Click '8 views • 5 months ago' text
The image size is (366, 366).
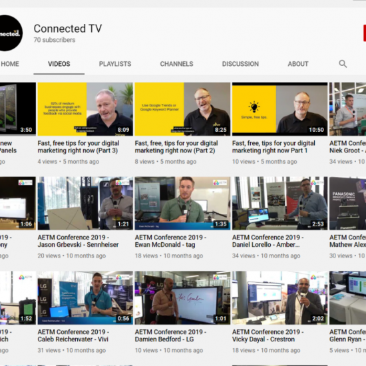pyautogui.click(x=166, y=162)
